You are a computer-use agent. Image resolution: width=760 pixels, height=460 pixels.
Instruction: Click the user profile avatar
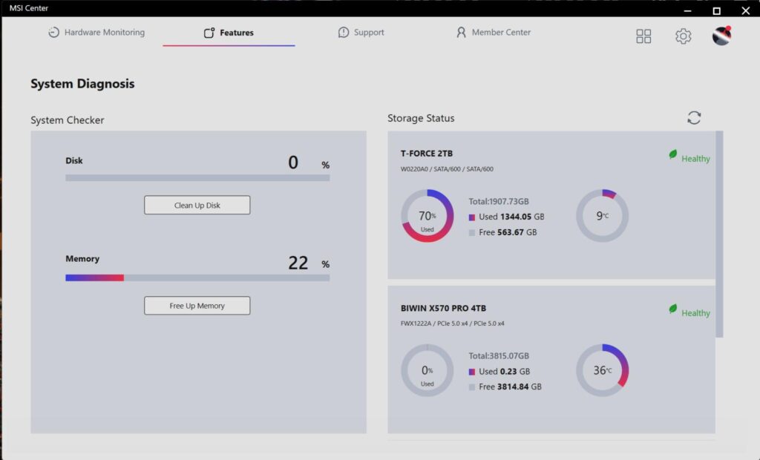coord(721,36)
